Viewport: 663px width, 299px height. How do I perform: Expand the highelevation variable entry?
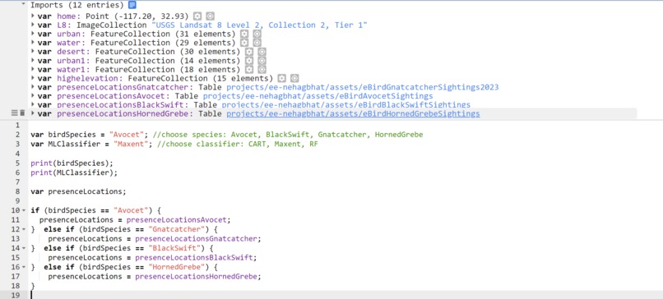point(33,78)
